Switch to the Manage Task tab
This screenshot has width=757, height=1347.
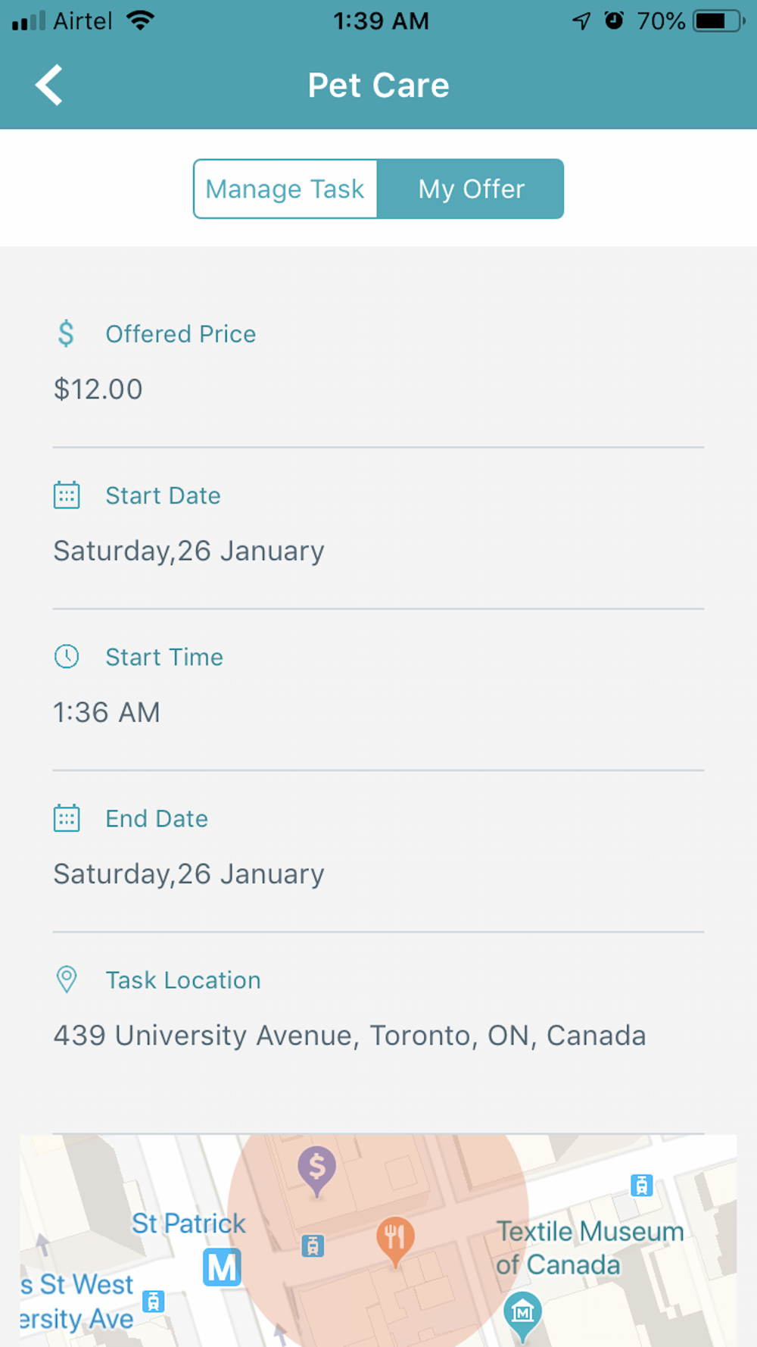[285, 189]
